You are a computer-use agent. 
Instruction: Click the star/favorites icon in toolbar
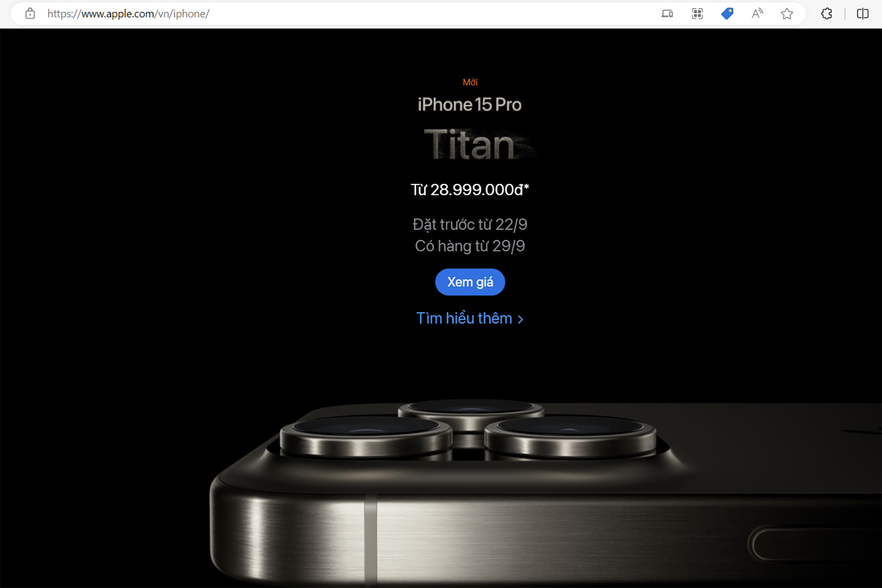(785, 13)
